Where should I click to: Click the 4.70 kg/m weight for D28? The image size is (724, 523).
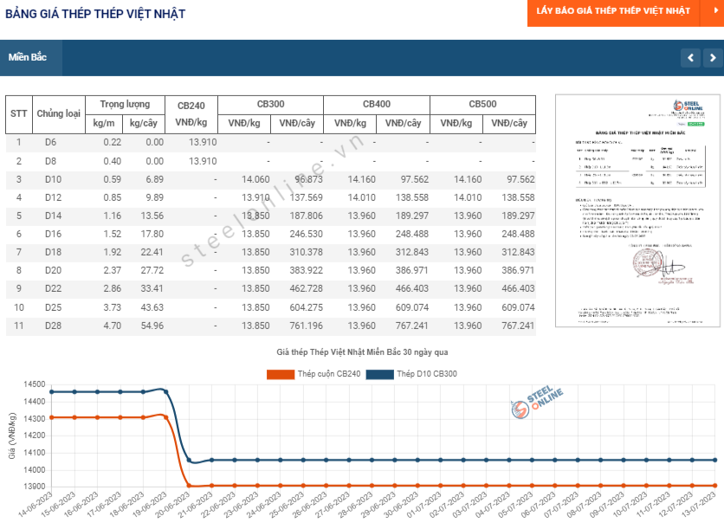tap(113, 326)
